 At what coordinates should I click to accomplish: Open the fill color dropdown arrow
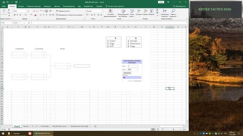click(x=33, y=15)
